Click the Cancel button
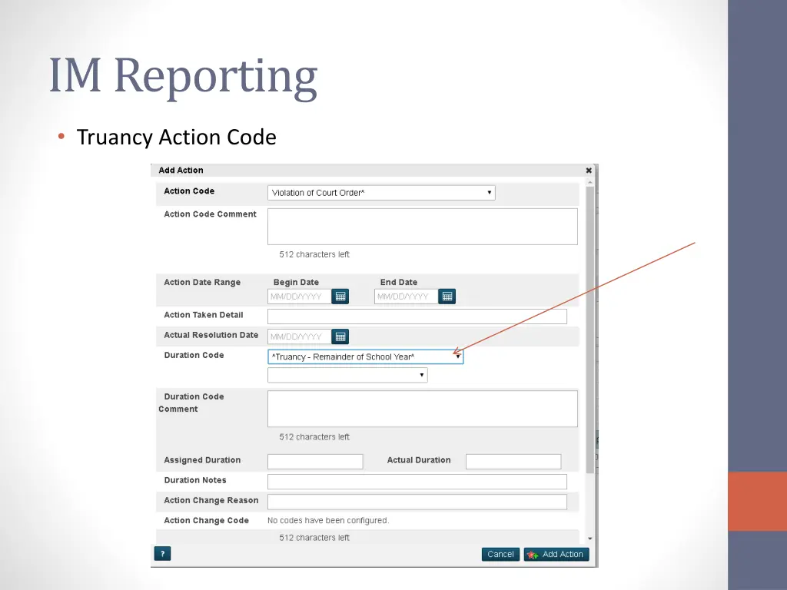 (x=500, y=555)
